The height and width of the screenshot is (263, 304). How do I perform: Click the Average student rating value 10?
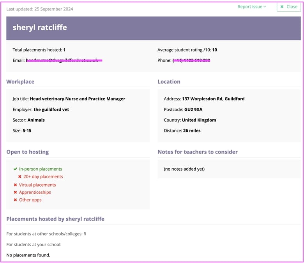(214, 50)
